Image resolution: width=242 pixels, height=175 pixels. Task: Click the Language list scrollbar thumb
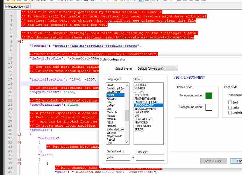coord(127,115)
